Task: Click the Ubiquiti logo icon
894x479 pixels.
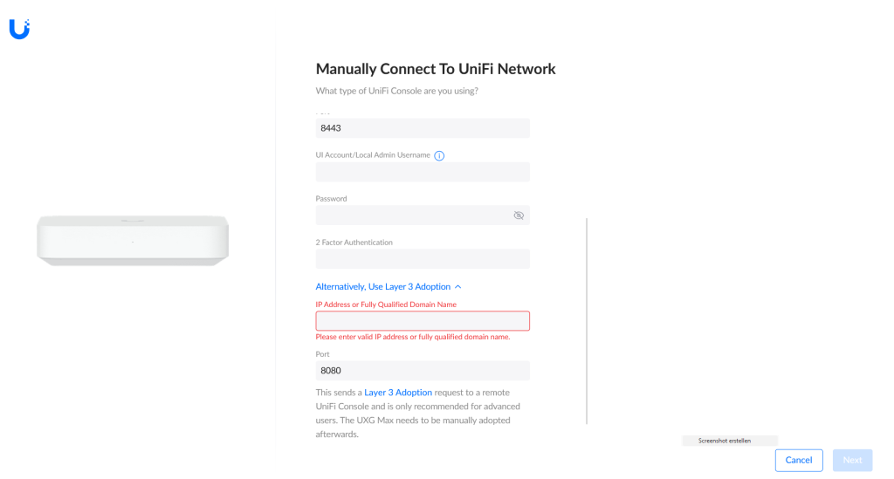Action: tap(19, 29)
